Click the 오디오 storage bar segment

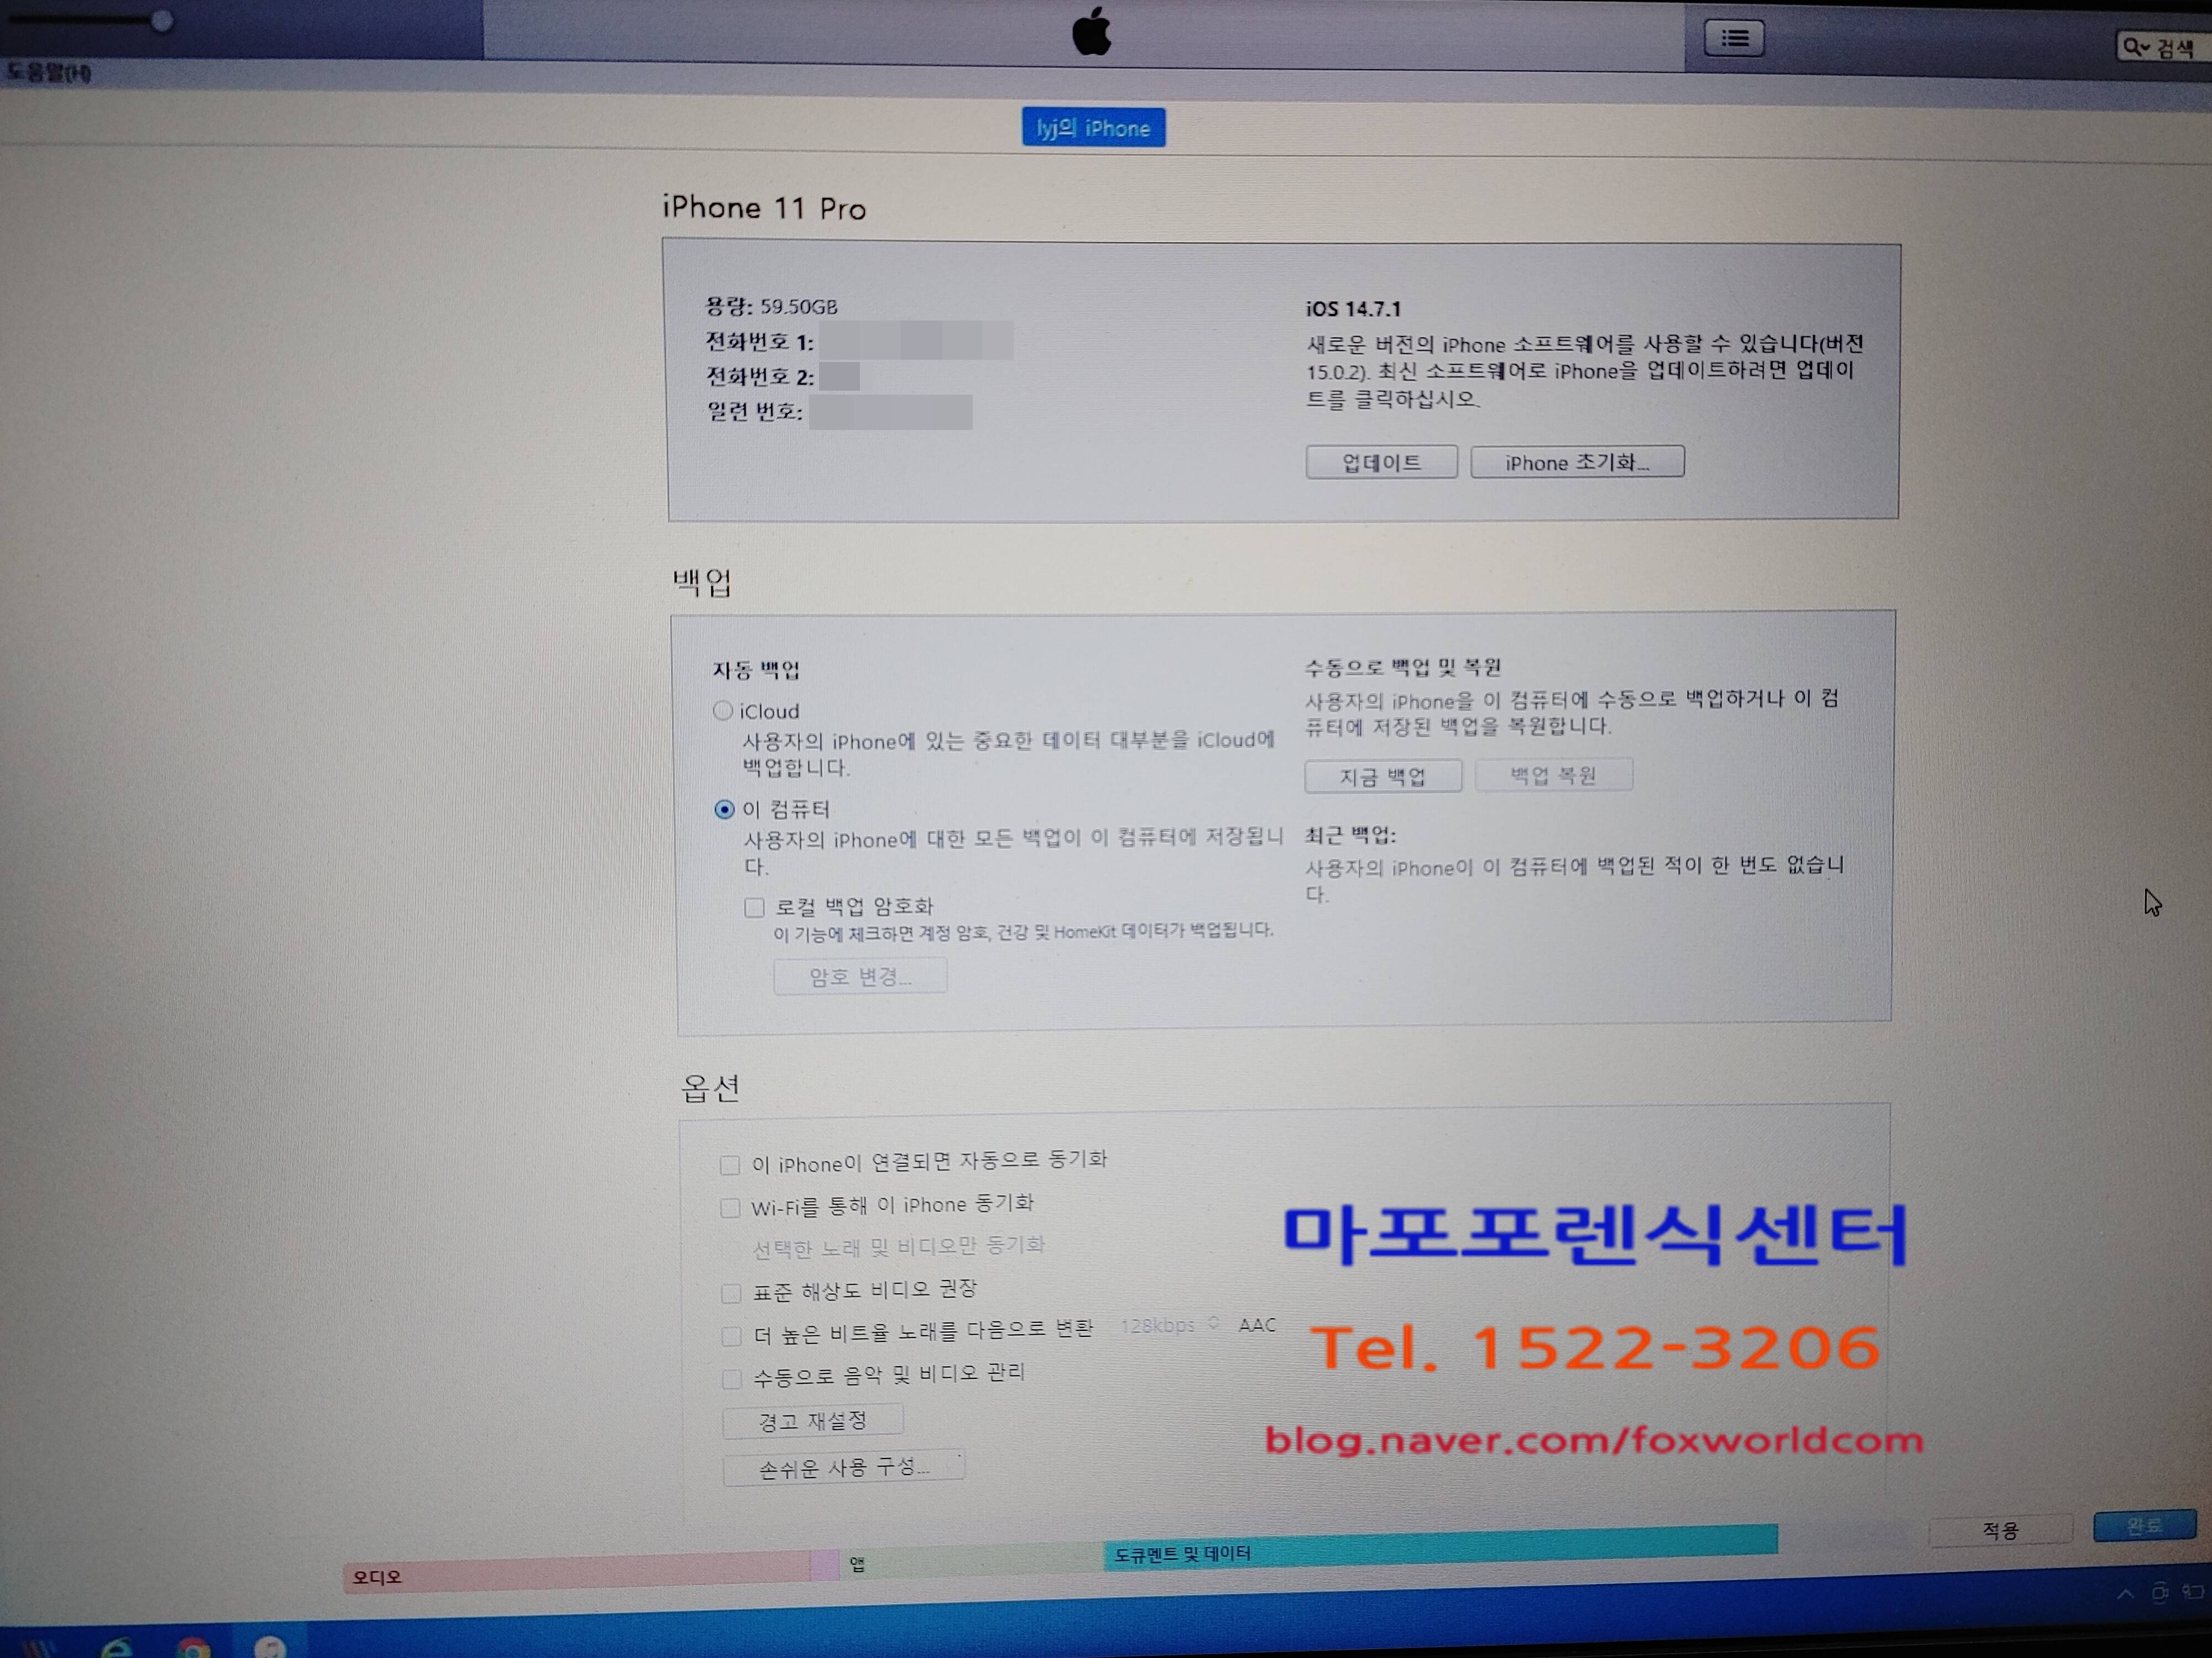coord(577,1573)
